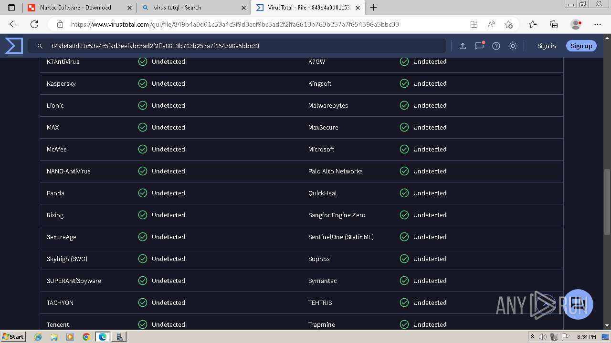
Task: Reload the page with refresh icon
Action: click(34, 24)
